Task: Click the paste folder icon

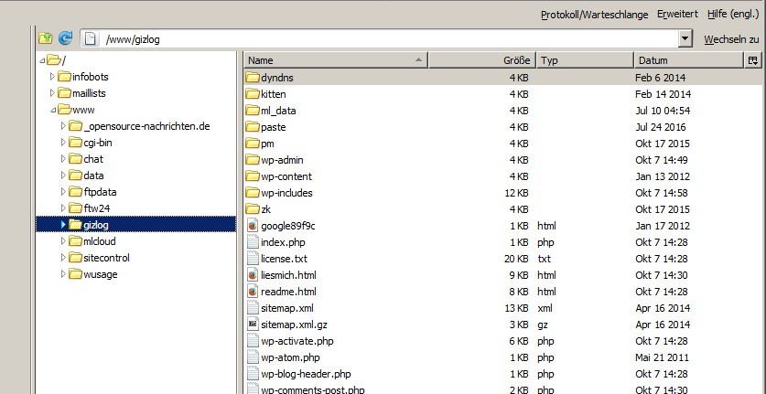Action: tap(252, 127)
